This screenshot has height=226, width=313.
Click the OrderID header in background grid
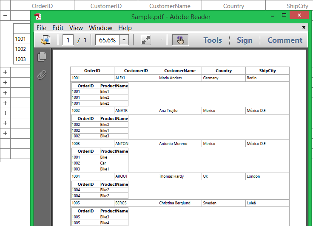click(43, 6)
